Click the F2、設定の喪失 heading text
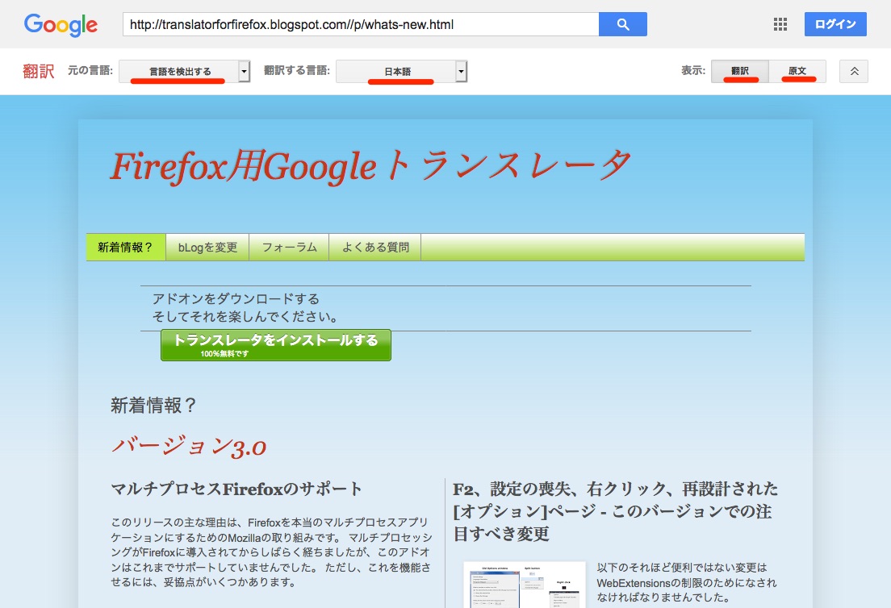 point(616,511)
